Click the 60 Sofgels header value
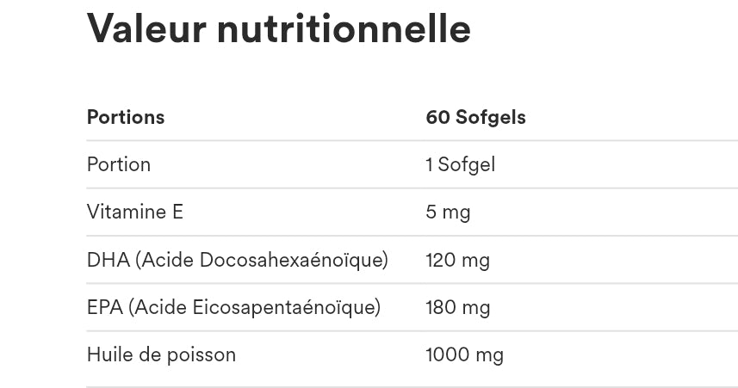The width and height of the screenshot is (738, 388). click(476, 118)
